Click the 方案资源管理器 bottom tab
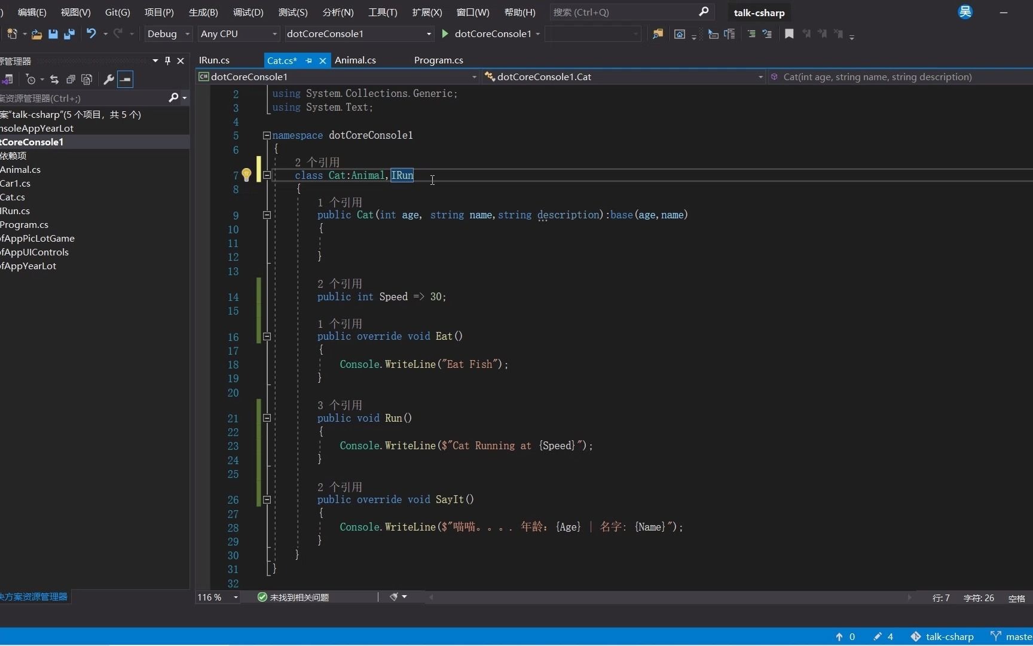1033x646 pixels. tap(34, 596)
